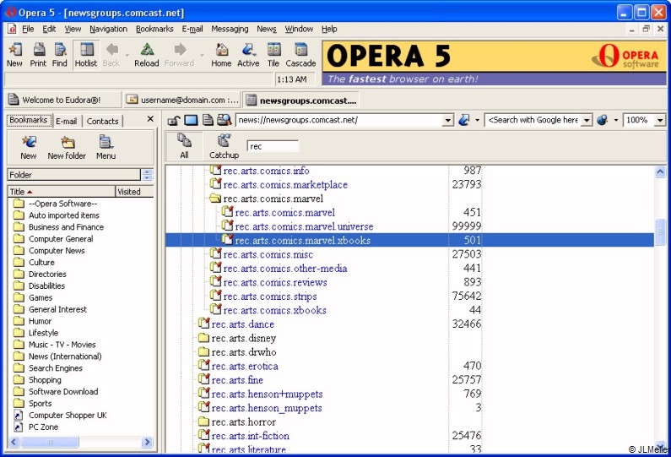
Task: Click the New bookmark icon in the hotlist
Action: click(x=29, y=147)
